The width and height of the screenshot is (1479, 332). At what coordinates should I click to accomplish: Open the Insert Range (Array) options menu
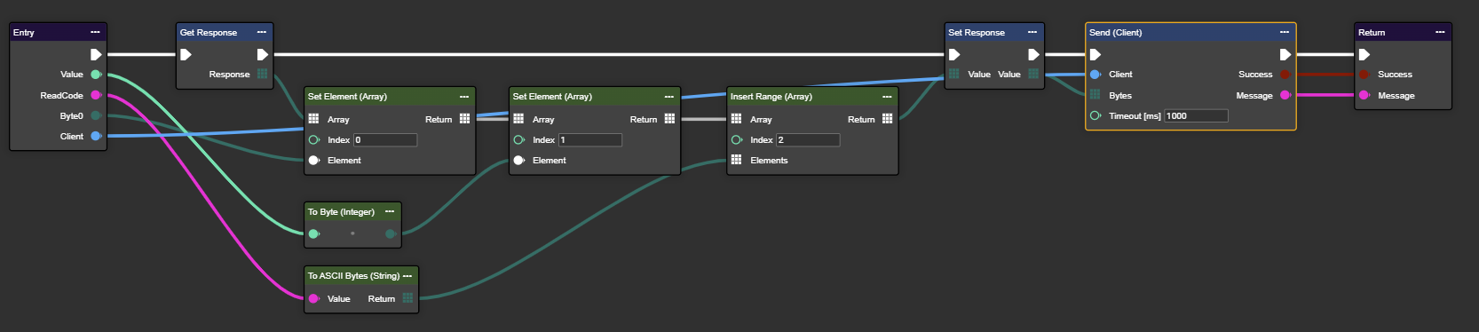(x=886, y=96)
